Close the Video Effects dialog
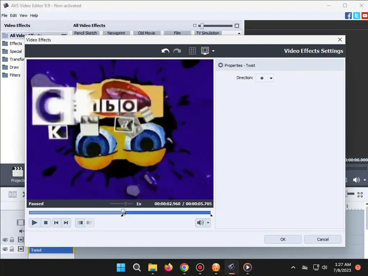368x276 pixels. (x=340, y=40)
